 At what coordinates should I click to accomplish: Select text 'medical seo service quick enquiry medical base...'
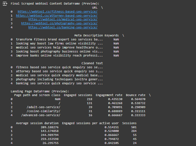[x=59, y=75]
